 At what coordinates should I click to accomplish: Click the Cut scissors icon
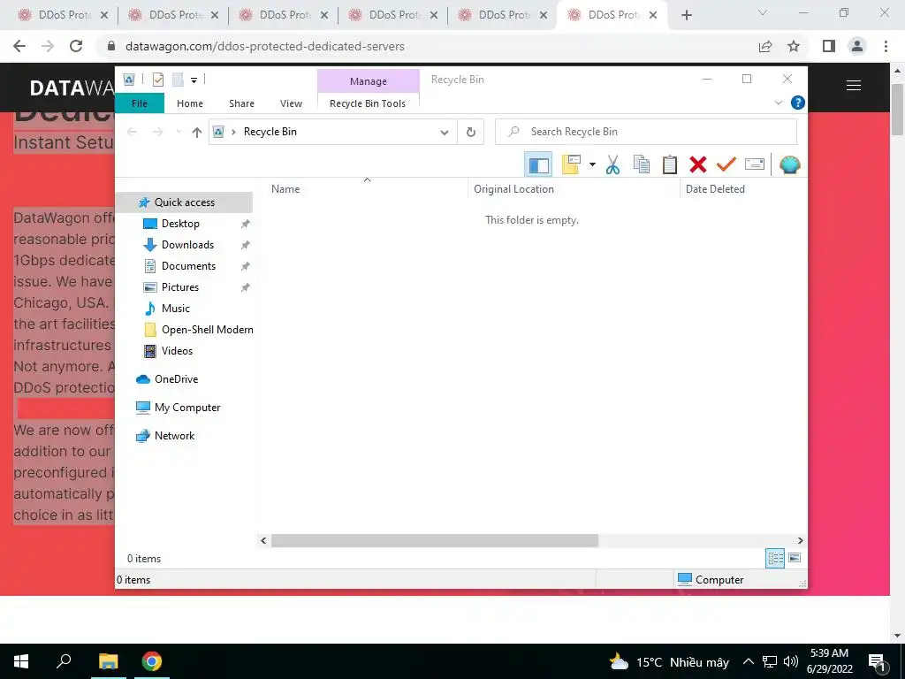tap(612, 164)
